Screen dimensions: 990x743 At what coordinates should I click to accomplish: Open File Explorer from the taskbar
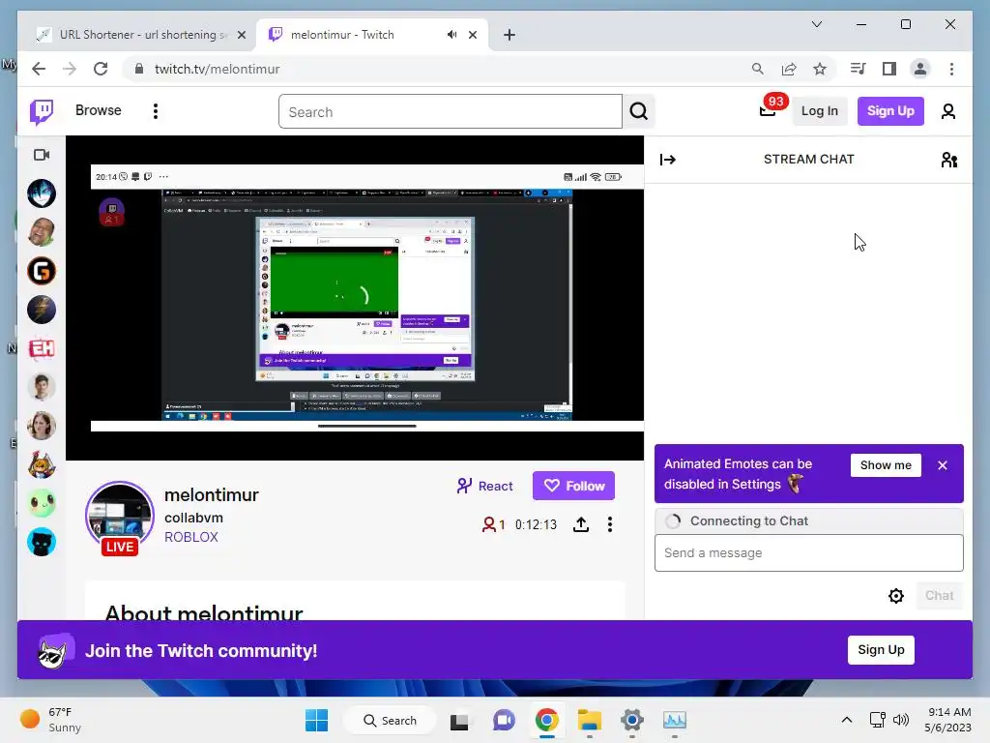pyautogui.click(x=589, y=720)
